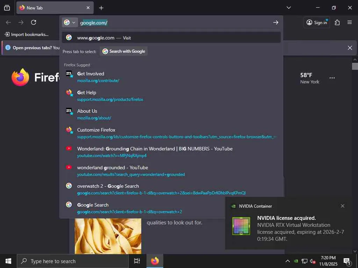Click the Type here to search box
The image size is (358, 268).
click(73, 261)
